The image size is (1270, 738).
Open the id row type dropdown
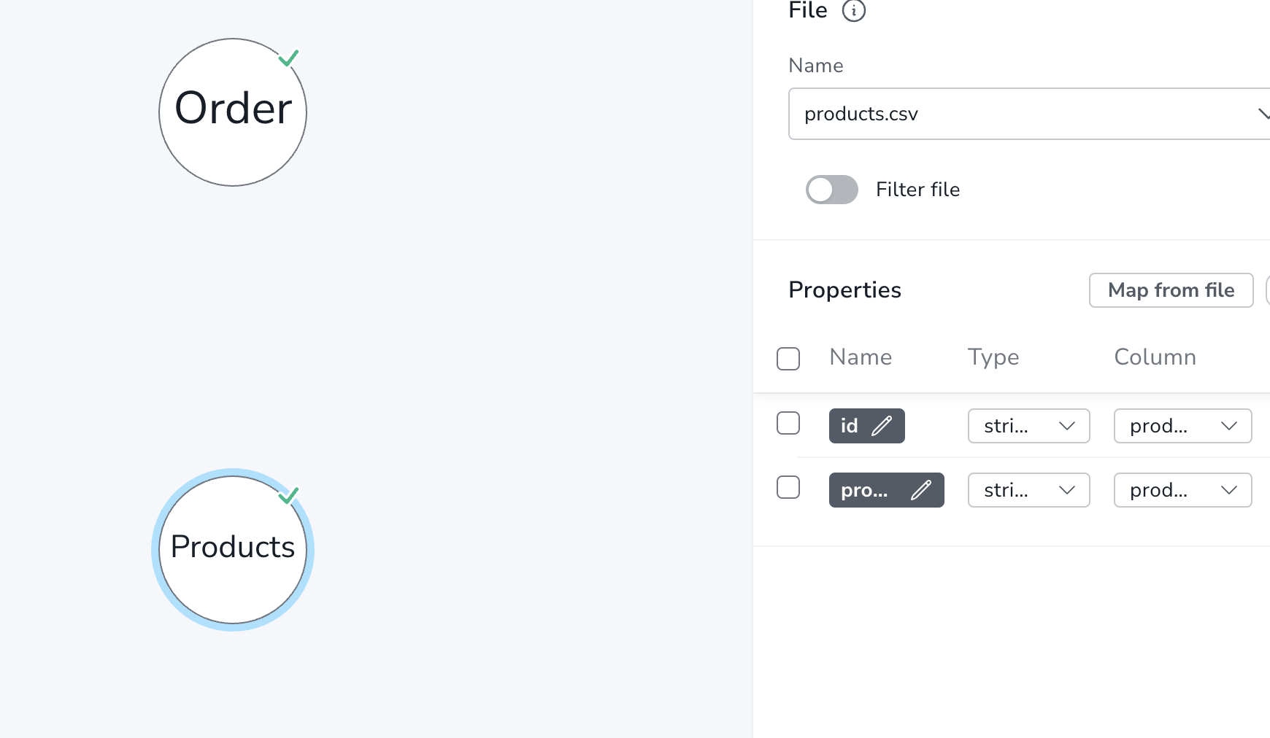[x=1029, y=426]
